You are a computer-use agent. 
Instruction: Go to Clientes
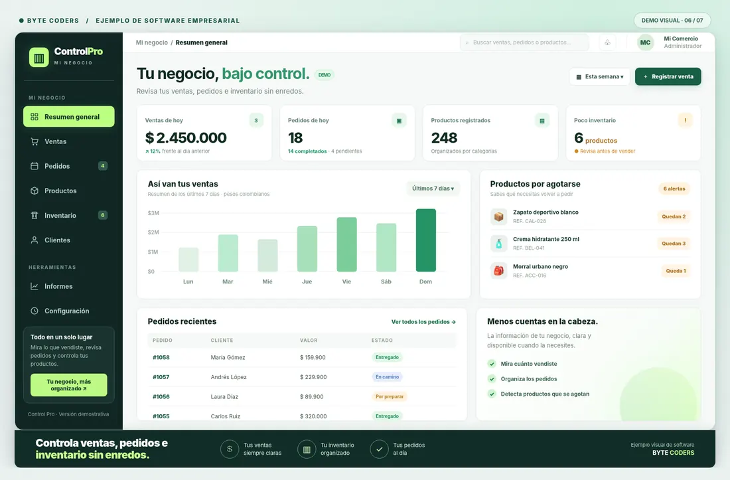pyautogui.click(x=69, y=240)
